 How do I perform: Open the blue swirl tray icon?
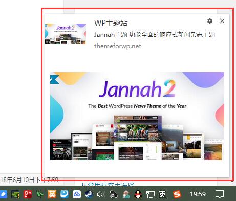point(65,194)
